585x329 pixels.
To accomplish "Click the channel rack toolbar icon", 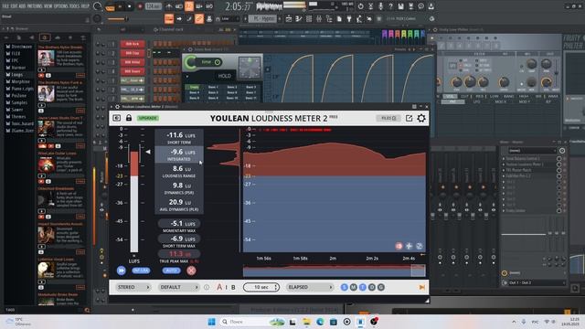I will pos(309,18).
